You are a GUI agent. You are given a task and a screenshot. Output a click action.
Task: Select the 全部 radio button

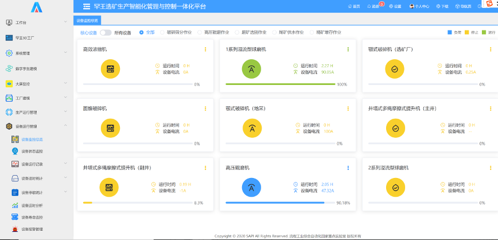[x=142, y=33]
